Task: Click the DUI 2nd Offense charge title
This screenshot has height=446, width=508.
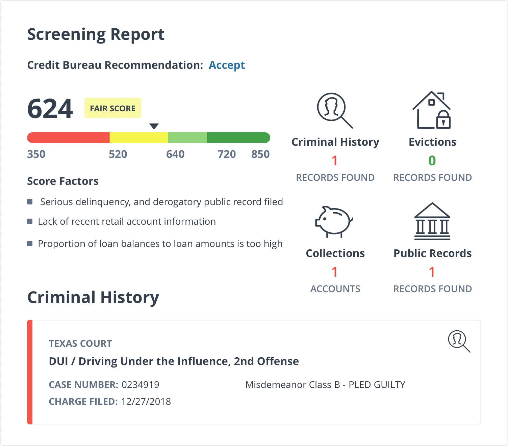Action: 174,361
